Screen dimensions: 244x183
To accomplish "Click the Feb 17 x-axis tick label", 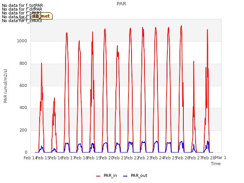I will [69, 158].
